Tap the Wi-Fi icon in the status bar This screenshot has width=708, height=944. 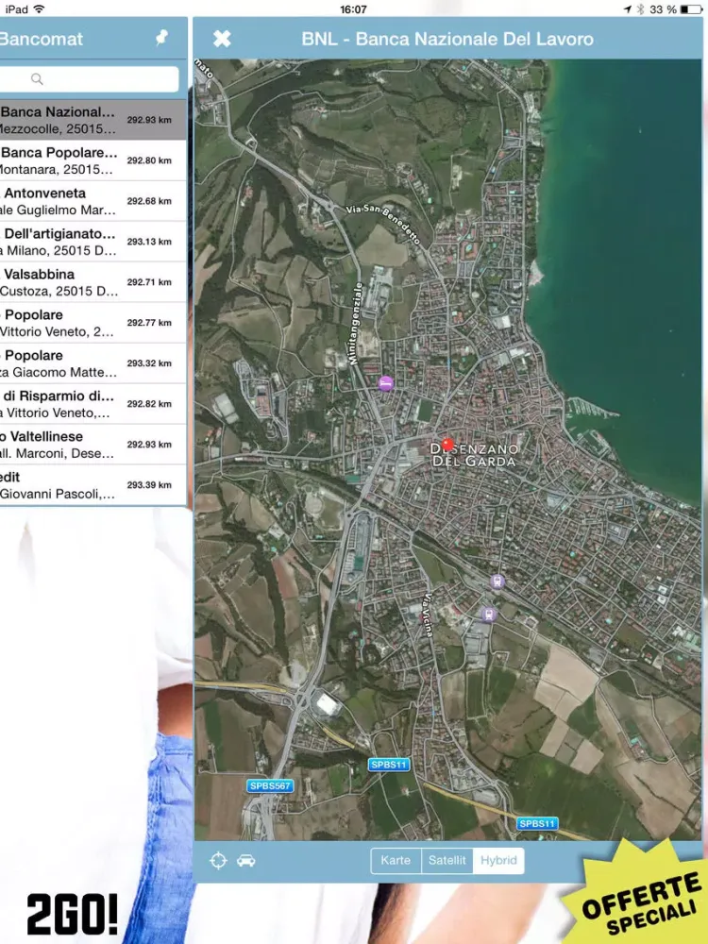39,9
